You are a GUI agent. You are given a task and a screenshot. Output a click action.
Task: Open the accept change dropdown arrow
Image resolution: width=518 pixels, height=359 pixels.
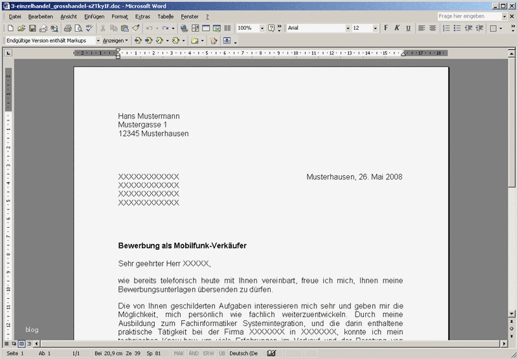pos(167,41)
